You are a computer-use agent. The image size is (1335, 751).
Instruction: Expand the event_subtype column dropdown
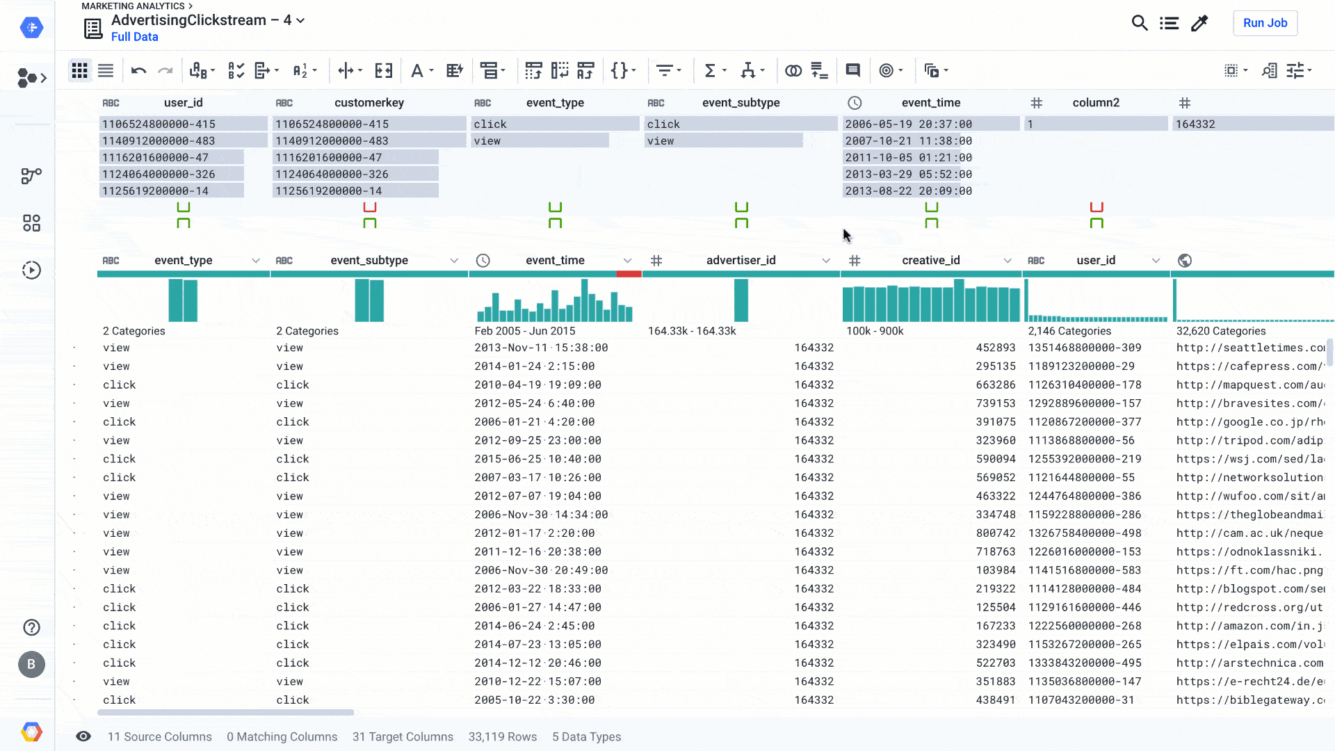point(453,261)
